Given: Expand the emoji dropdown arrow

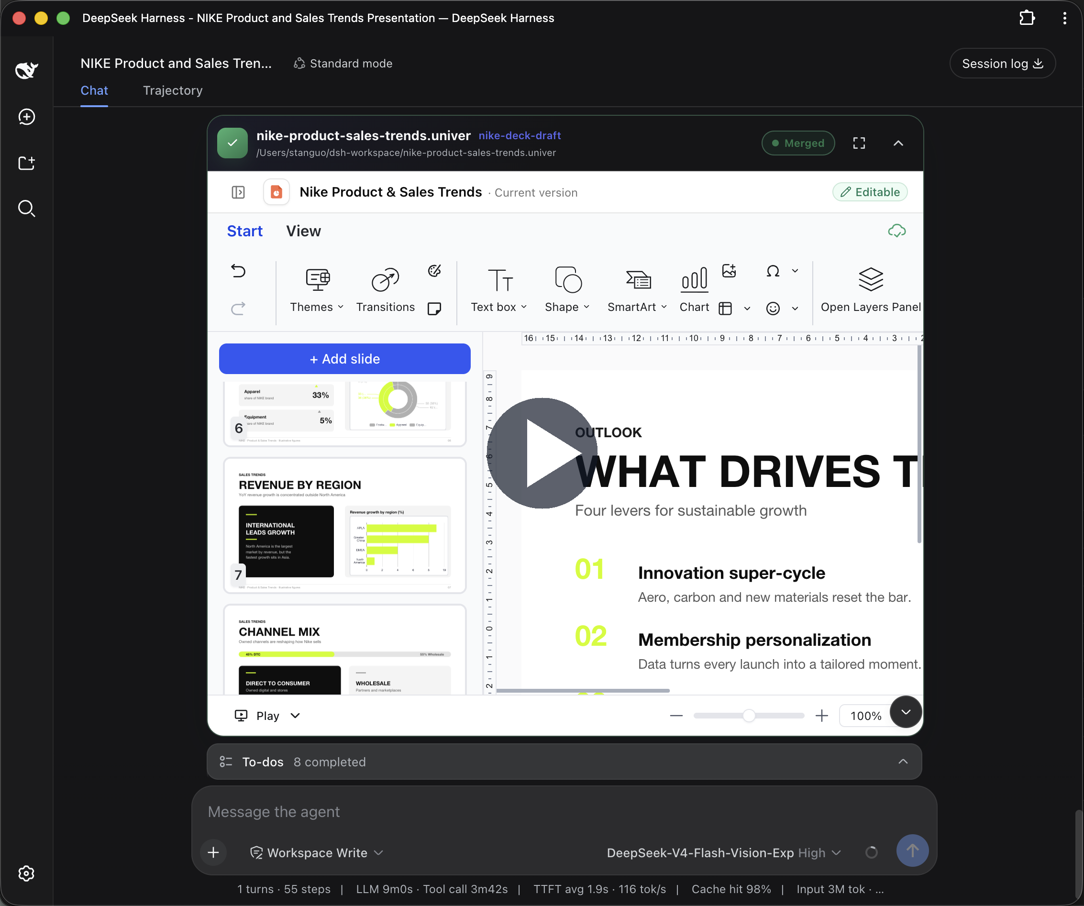Looking at the screenshot, I should (795, 309).
